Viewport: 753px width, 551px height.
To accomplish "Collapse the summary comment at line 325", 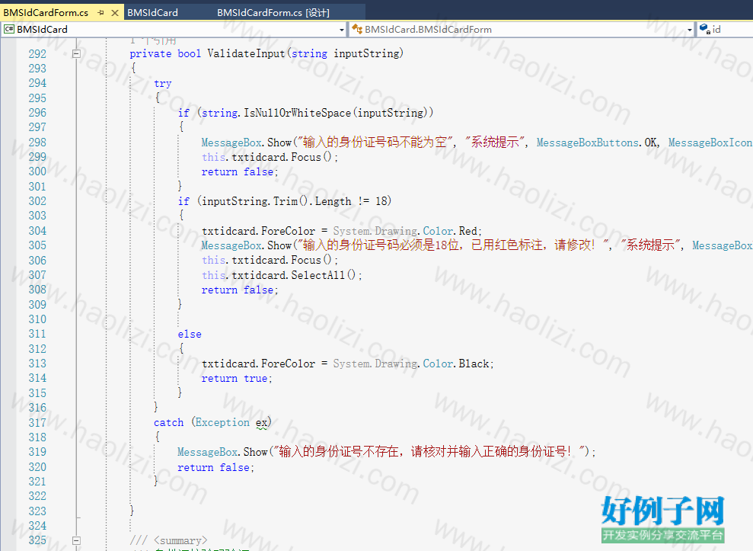I will pyautogui.click(x=76, y=540).
